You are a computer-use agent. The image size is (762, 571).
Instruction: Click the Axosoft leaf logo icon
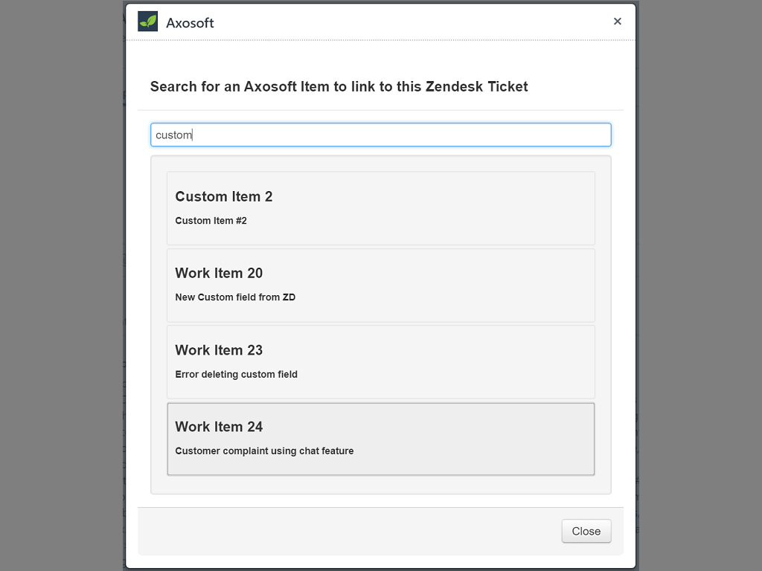148,22
